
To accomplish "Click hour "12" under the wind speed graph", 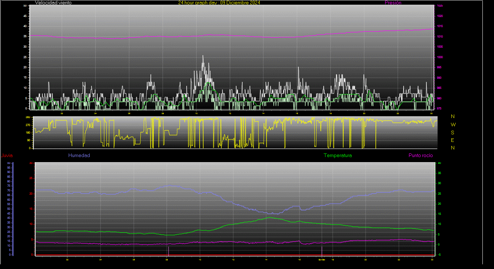I will point(230,113).
